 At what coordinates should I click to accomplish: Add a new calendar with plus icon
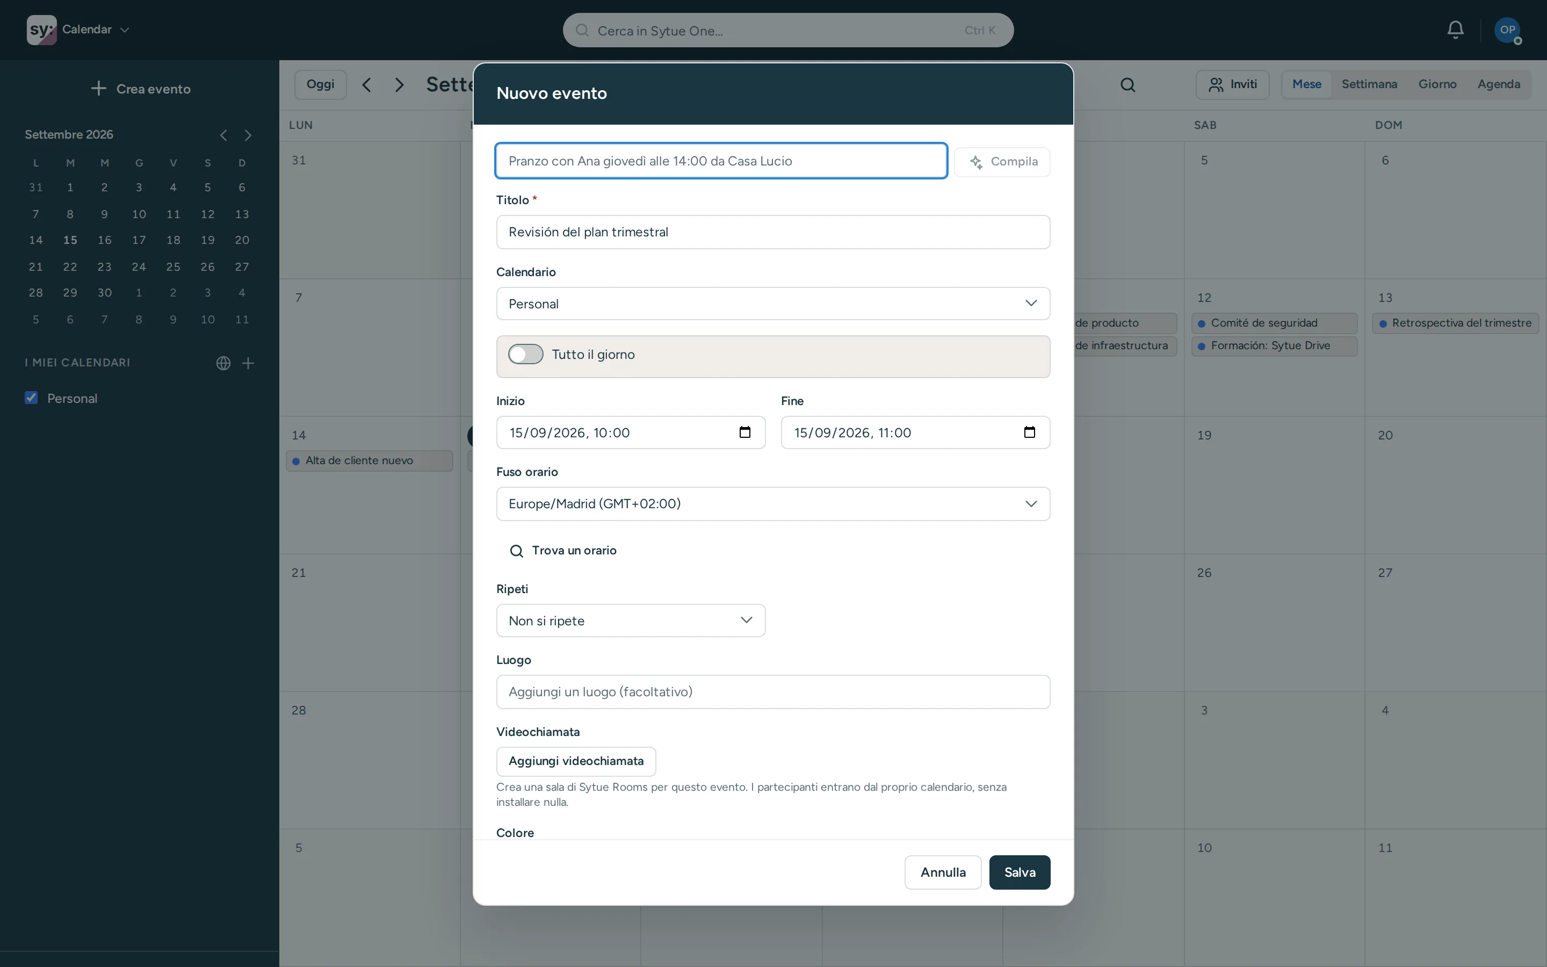[248, 363]
